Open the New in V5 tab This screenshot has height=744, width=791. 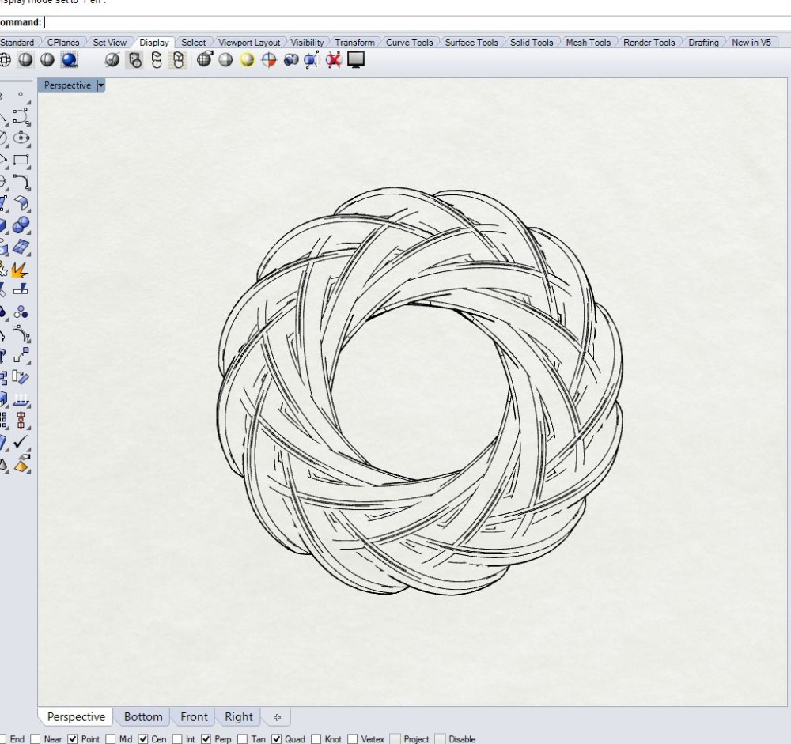point(751,43)
